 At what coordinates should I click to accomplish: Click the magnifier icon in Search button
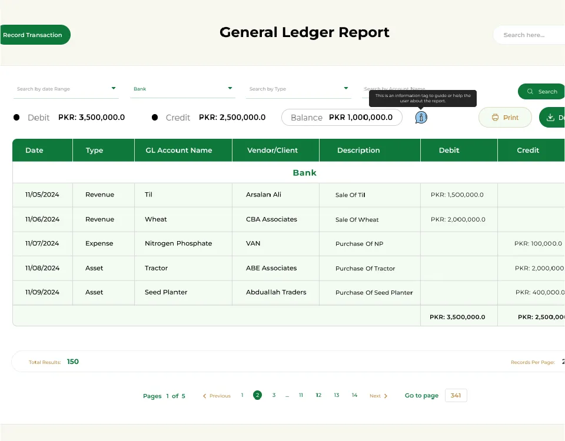tap(530, 92)
